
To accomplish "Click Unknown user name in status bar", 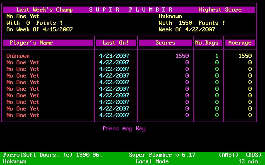I will (x=15, y=162).
